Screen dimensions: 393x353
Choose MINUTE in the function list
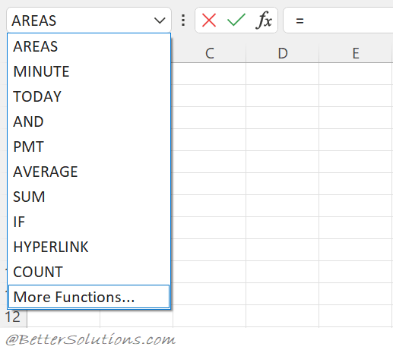coord(89,71)
